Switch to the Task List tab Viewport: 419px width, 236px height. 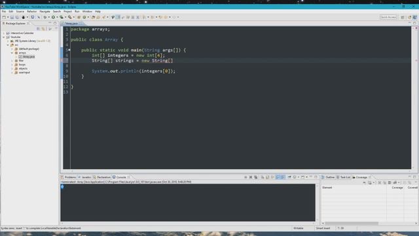pos(343,177)
